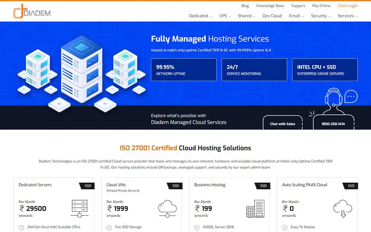Go to the Support page
The height and width of the screenshot is (232, 371).
[298, 6]
